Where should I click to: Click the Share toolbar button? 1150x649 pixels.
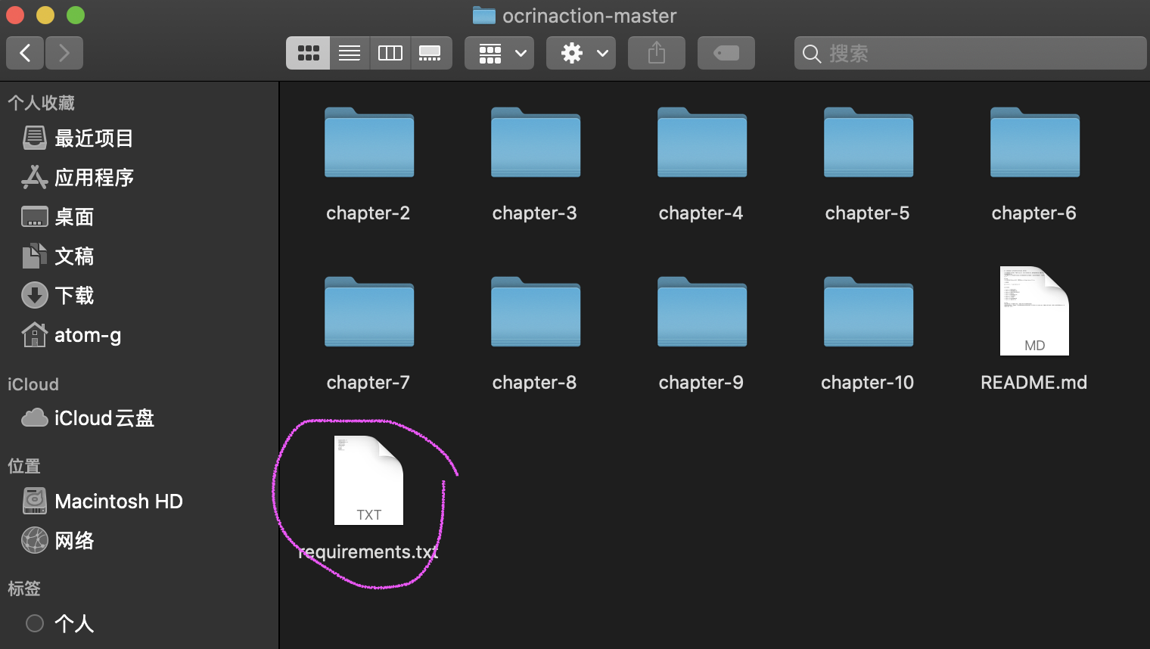coord(657,53)
